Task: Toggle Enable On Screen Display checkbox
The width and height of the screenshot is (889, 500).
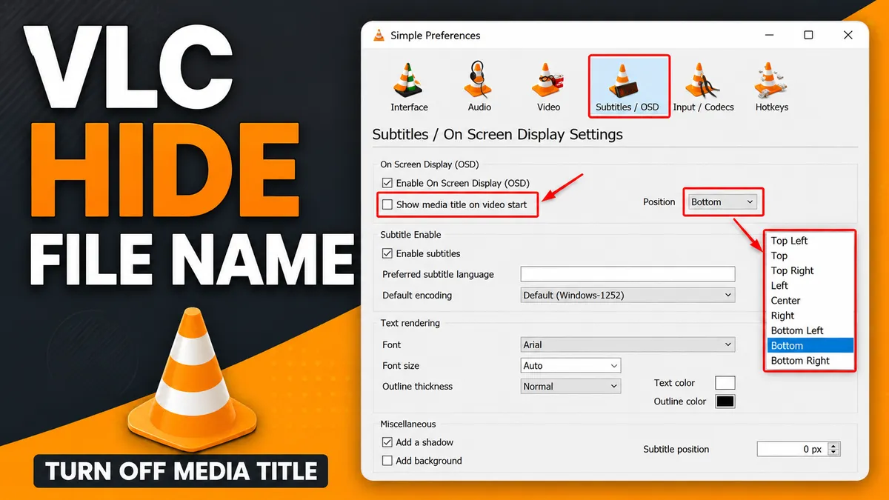Action: [387, 183]
